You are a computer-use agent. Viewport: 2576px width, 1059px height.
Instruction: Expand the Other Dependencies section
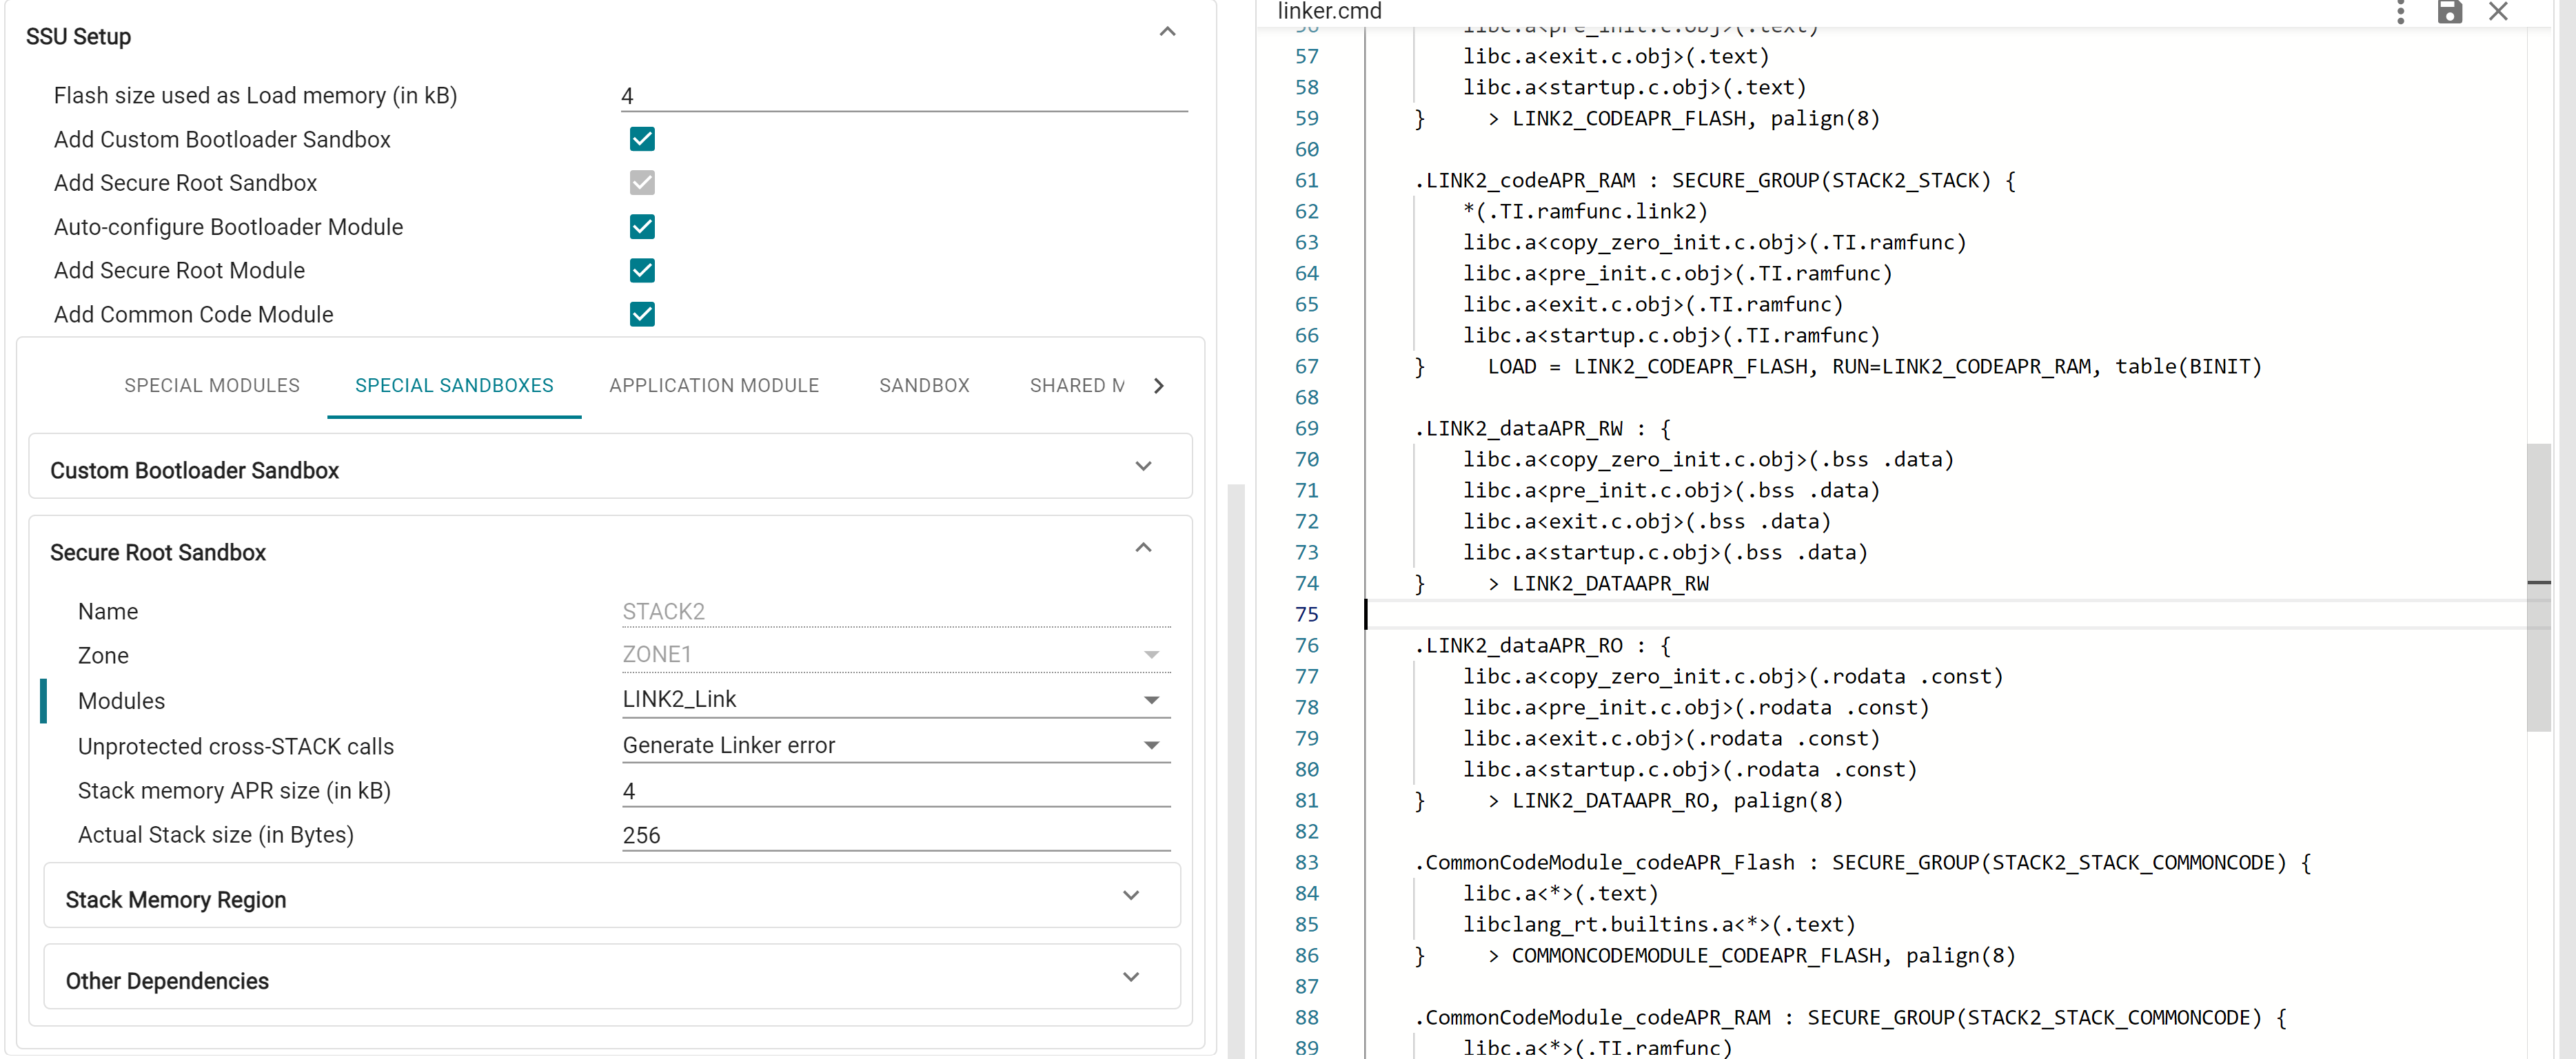click(1131, 976)
